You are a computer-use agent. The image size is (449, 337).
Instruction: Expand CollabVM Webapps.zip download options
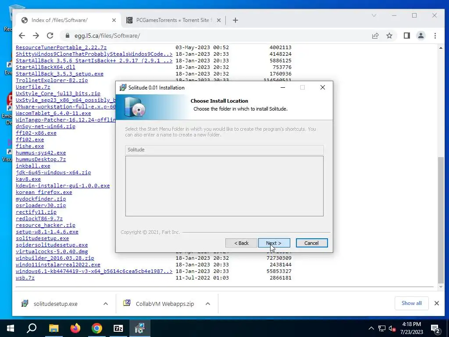point(208,304)
